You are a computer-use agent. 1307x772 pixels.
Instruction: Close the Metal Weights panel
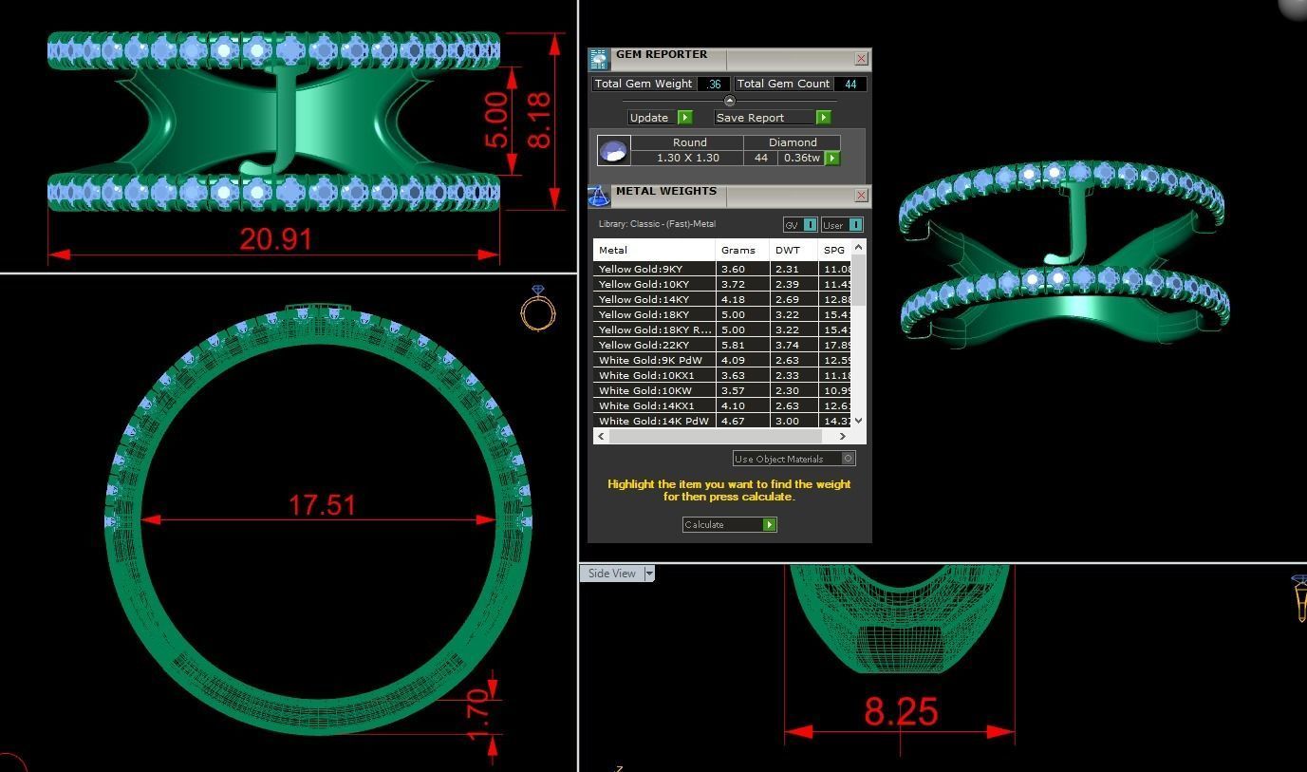(x=861, y=196)
